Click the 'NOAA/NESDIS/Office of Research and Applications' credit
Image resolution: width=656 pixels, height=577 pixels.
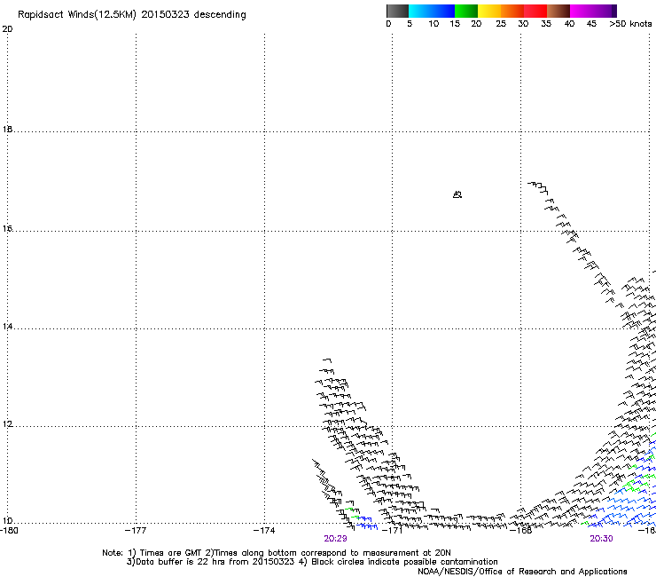(x=522, y=572)
